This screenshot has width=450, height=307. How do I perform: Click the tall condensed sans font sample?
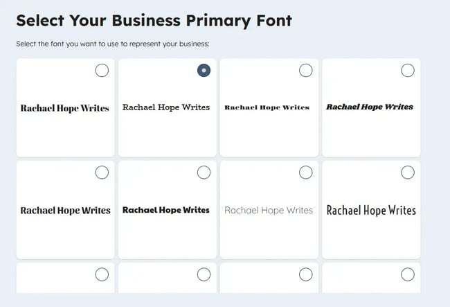pyautogui.click(x=371, y=210)
